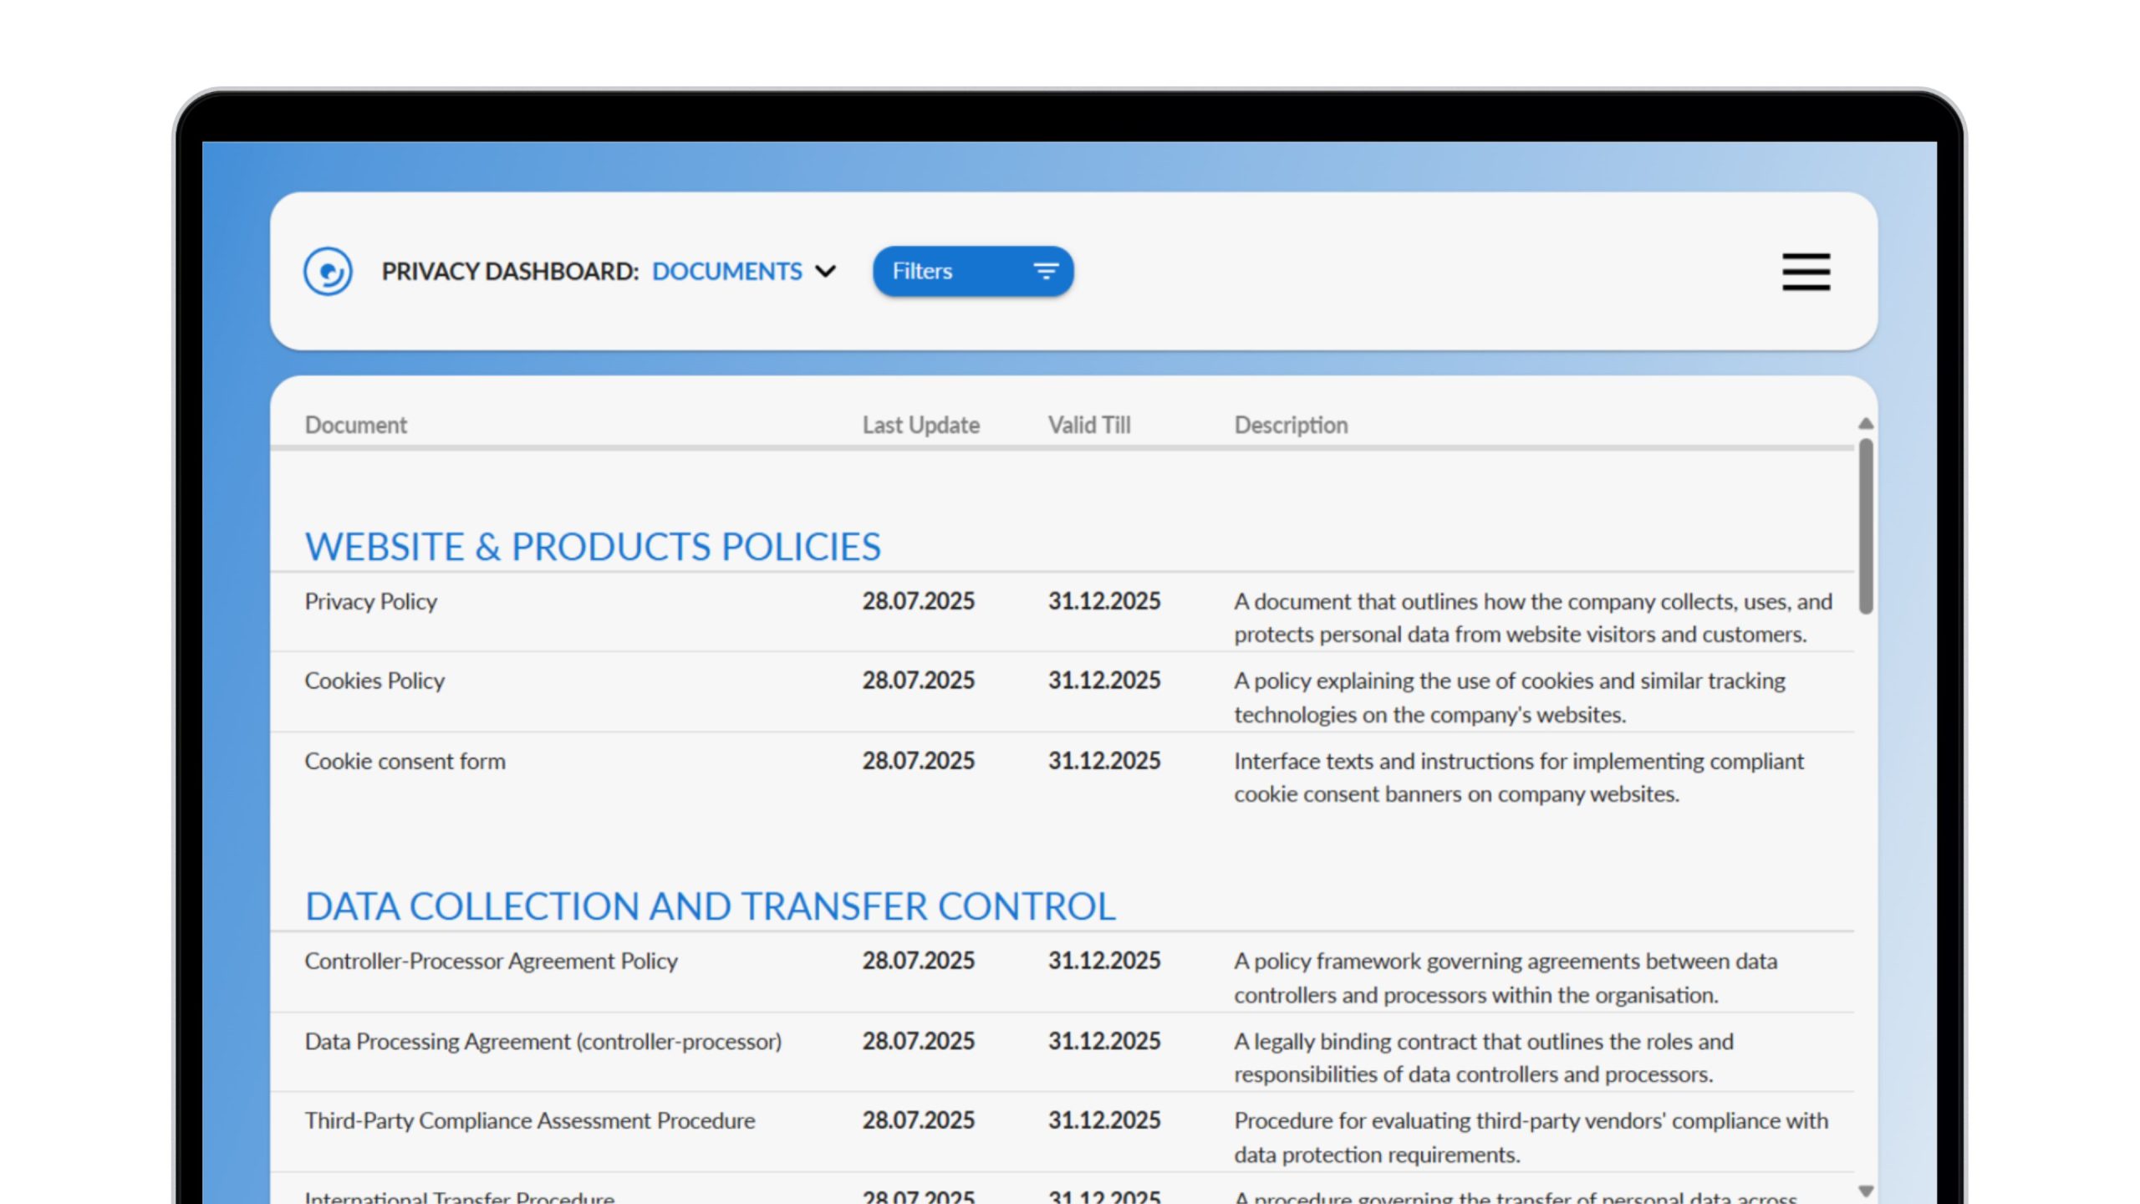
Task: Open the Cookies Policy document
Action: coord(374,681)
